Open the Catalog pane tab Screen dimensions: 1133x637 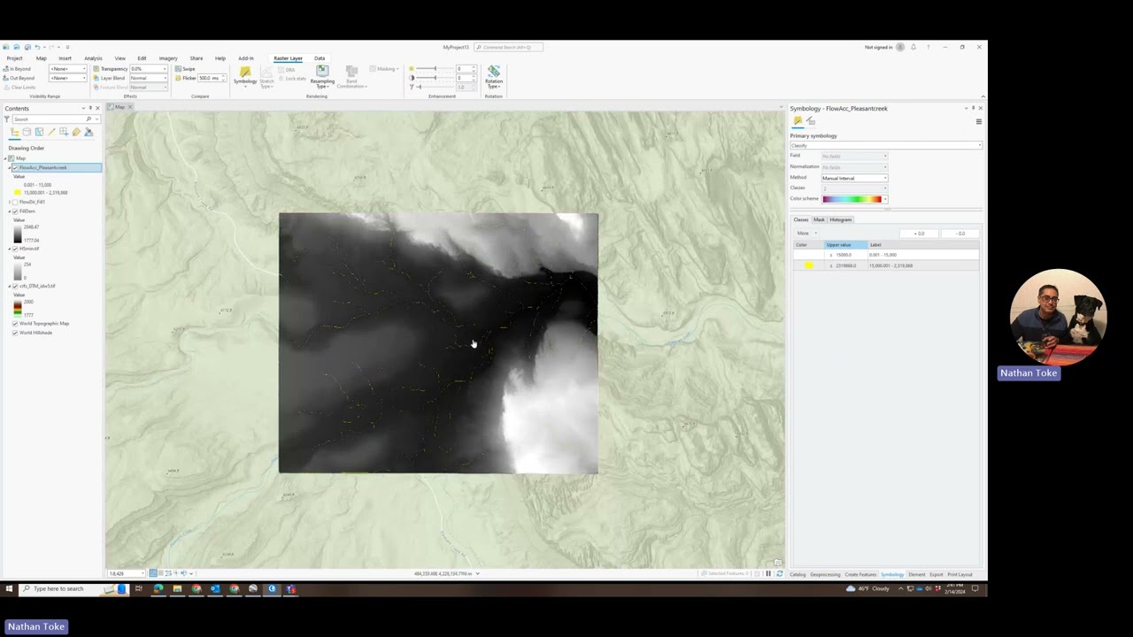[x=798, y=574]
